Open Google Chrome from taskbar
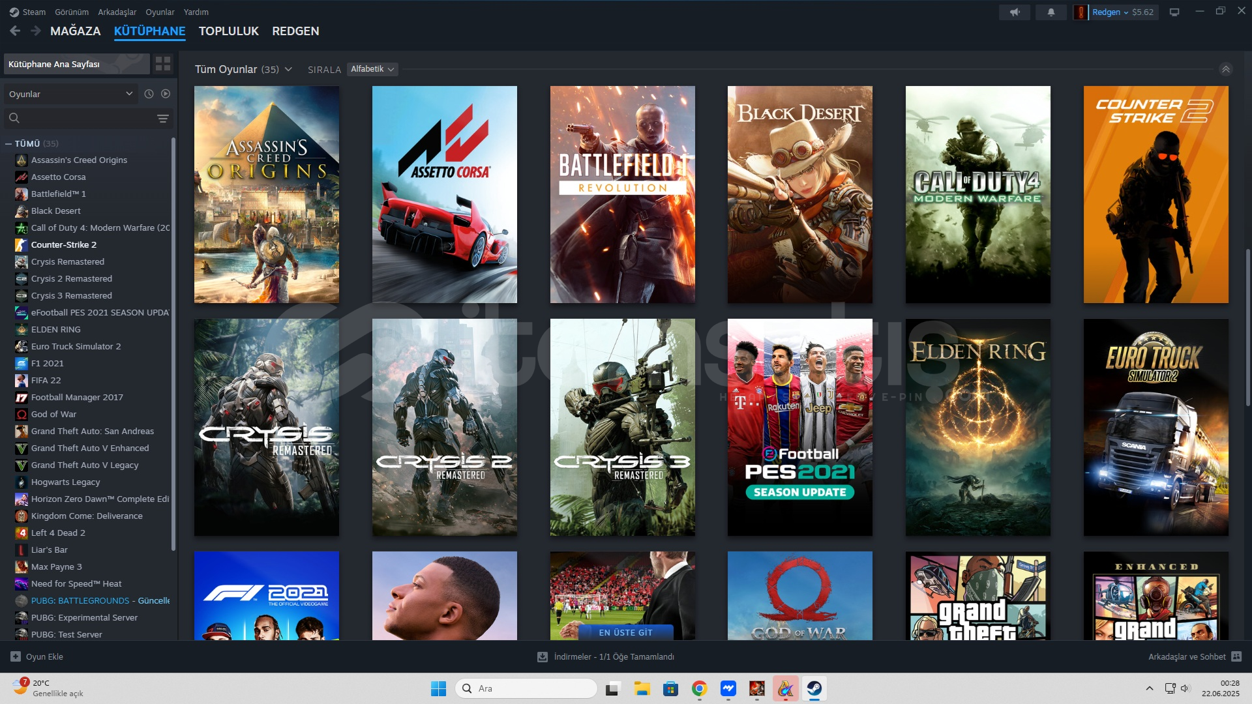Image resolution: width=1252 pixels, height=704 pixels. pos(700,688)
